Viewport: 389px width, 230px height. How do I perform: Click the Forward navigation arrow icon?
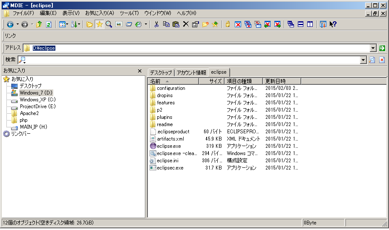point(25,24)
